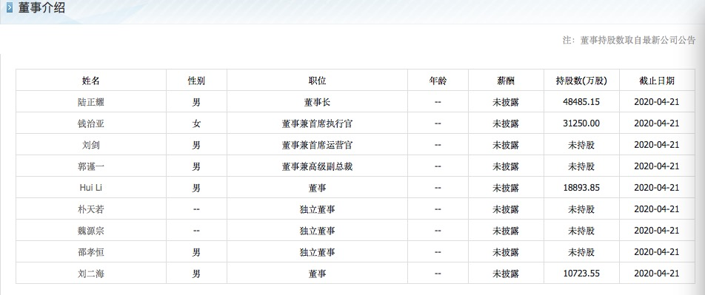705x295 pixels.
Task: Click the 截止日期 column header
Action: 657,81
